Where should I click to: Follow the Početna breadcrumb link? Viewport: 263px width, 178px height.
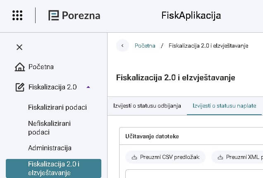(x=145, y=46)
